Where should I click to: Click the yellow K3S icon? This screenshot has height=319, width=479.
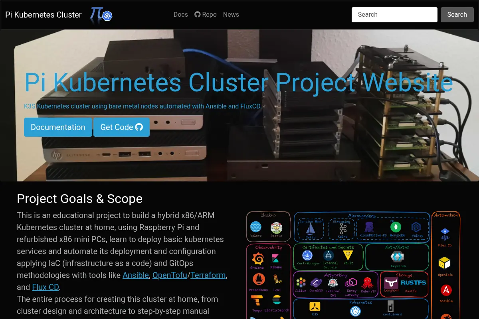click(x=315, y=307)
